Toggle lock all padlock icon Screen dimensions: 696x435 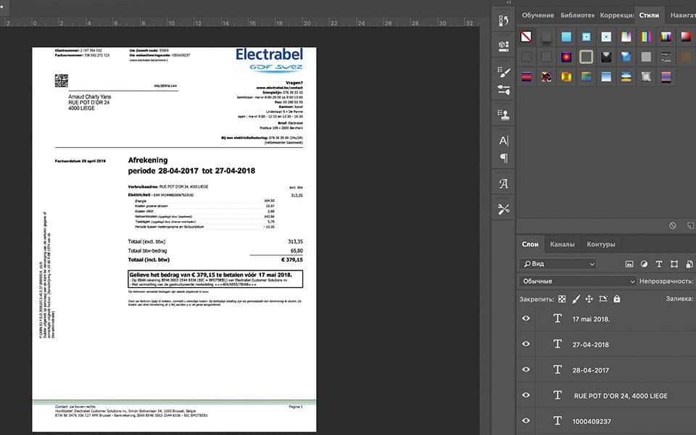[x=616, y=299]
